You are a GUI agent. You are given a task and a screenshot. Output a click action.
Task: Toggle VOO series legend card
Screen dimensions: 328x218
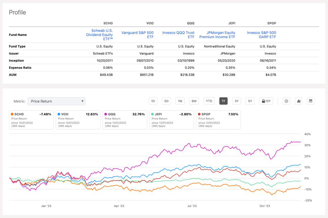[78, 120]
